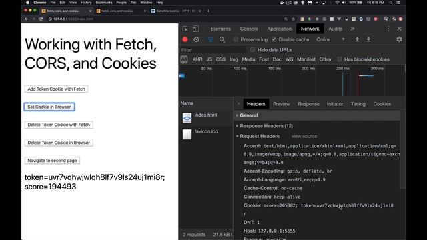Filter requests by XHR
This screenshot has height=240, width=427.
point(197,59)
